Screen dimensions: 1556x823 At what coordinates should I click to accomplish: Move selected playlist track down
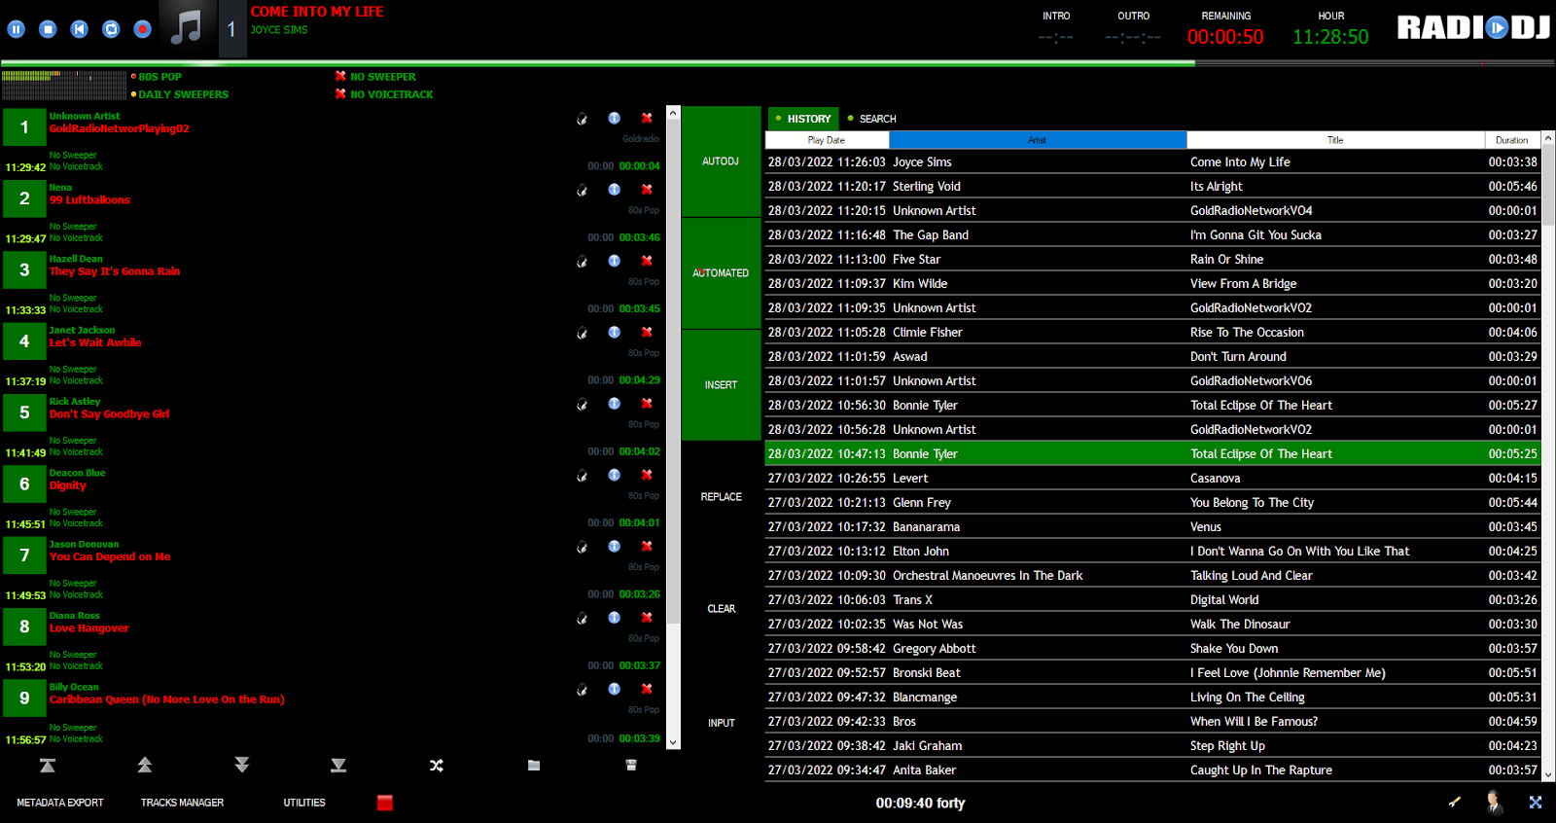tap(242, 765)
